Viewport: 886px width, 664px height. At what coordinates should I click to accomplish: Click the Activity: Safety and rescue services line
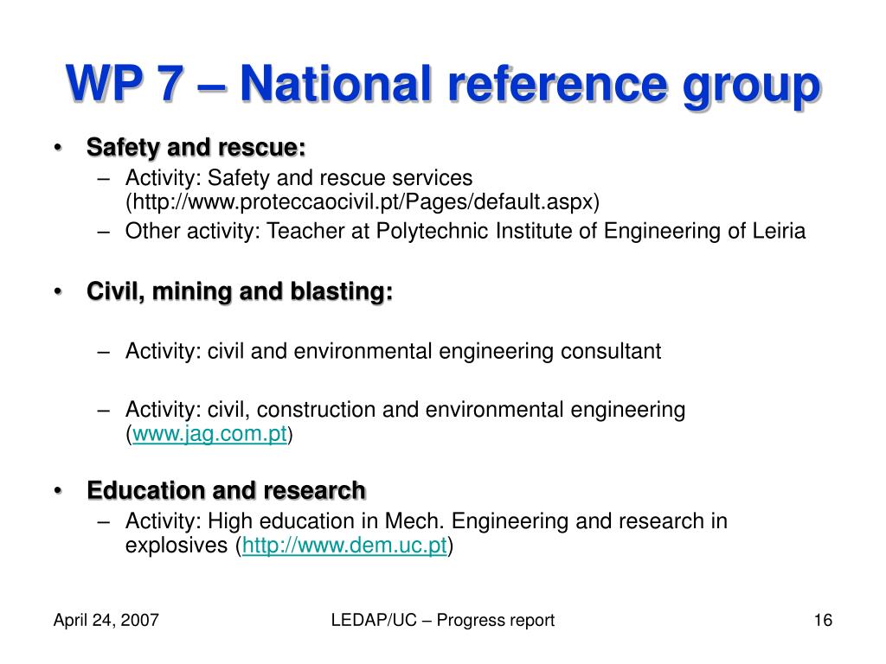299,178
